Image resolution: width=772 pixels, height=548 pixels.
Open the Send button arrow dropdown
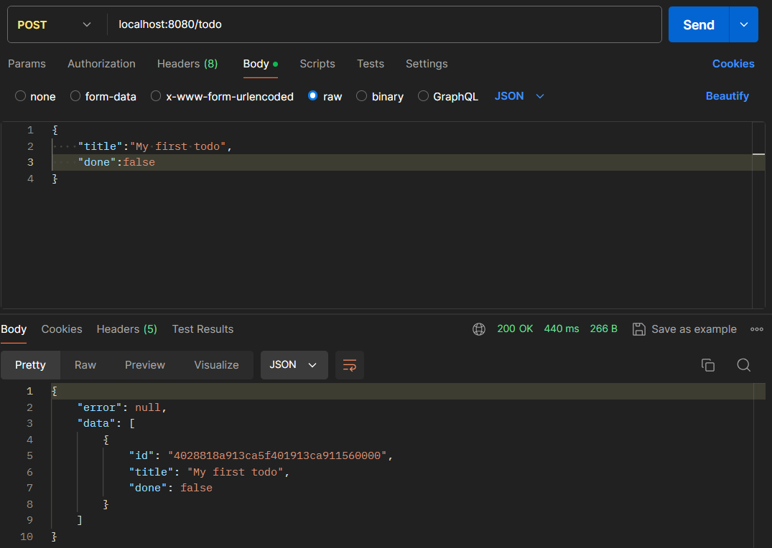click(743, 24)
